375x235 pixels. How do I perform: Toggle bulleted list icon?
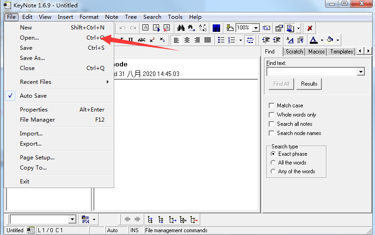point(221,40)
